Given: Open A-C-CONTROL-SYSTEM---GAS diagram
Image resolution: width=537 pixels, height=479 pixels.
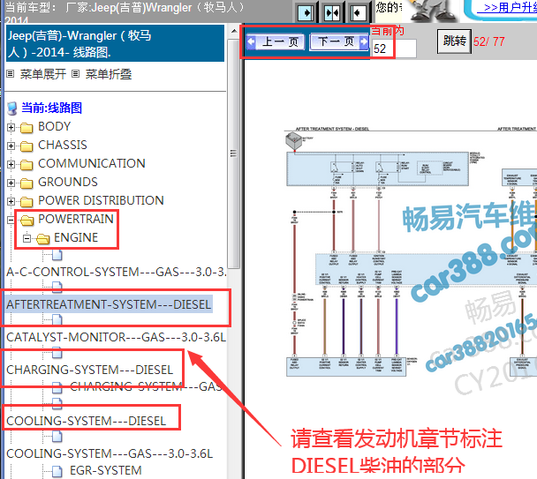Looking at the screenshot, I should point(116,272).
